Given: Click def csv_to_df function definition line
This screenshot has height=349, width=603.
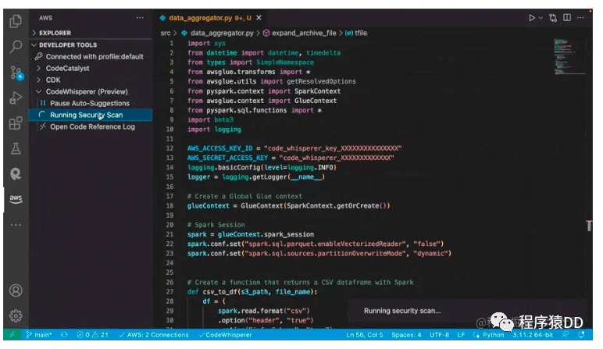Looking at the screenshot, I should tap(252, 292).
